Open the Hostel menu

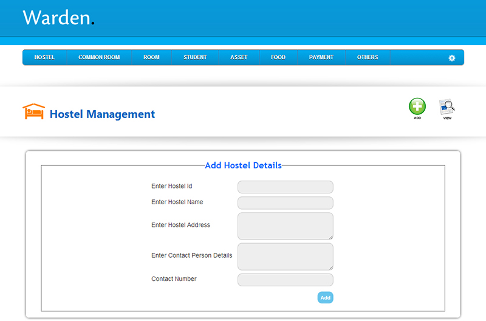coord(44,57)
